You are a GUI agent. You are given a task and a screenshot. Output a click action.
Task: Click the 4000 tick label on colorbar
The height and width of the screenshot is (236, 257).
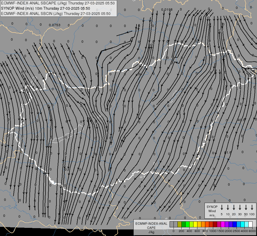[244, 231]
